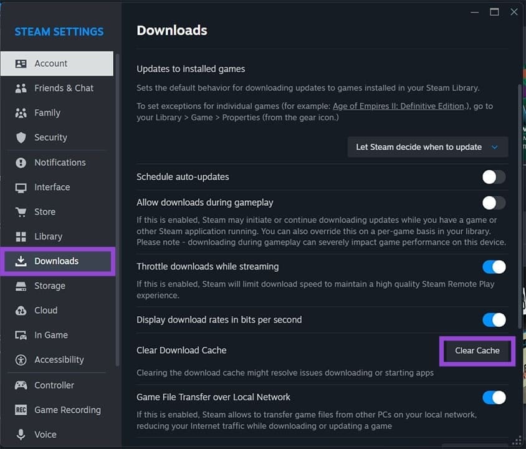Switch to Interface settings label
Viewport: 526px width, 449px height.
[52, 187]
